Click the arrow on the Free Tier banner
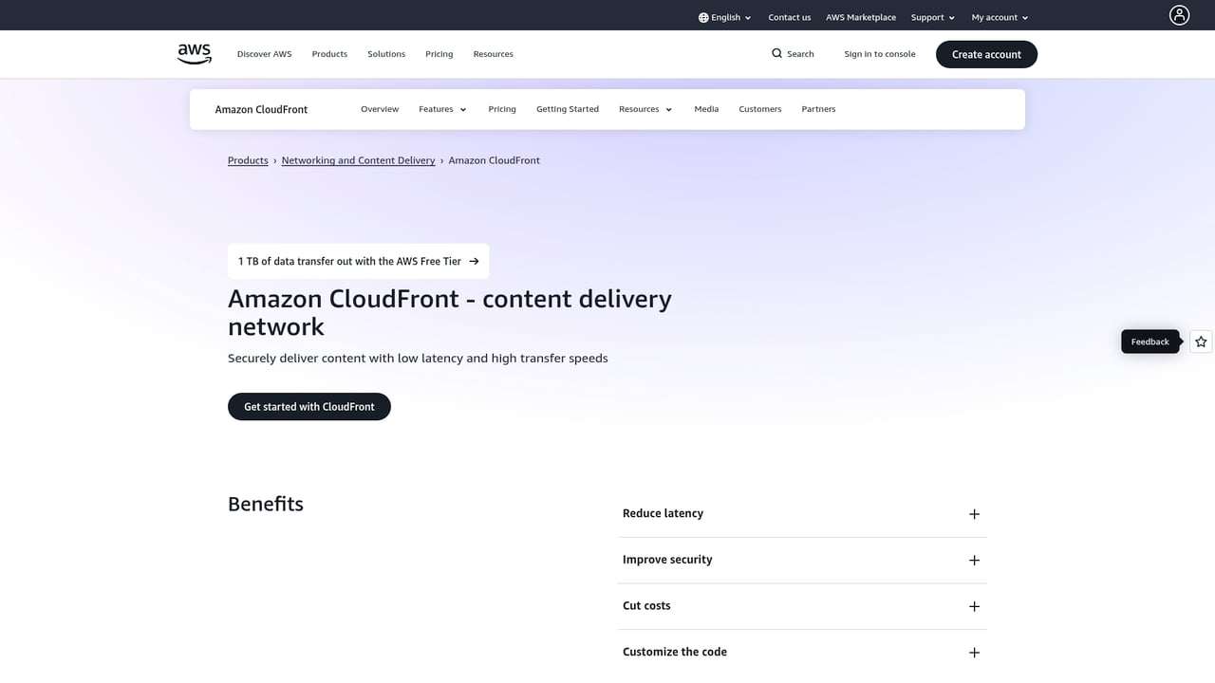1215x683 pixels. pyautogui.click(x=473, y=261)
